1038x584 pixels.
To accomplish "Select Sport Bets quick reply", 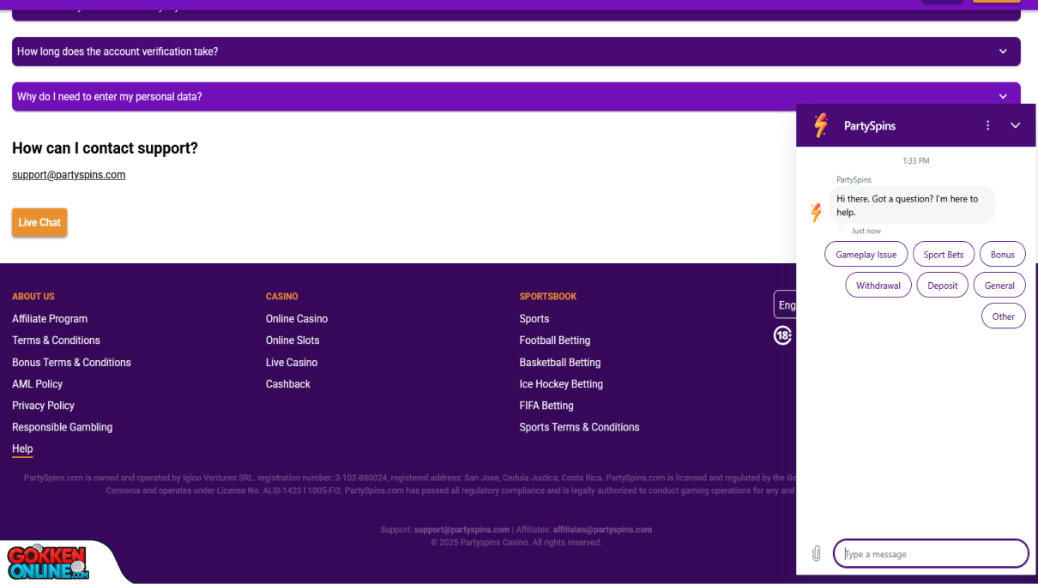I will point(944,255).
